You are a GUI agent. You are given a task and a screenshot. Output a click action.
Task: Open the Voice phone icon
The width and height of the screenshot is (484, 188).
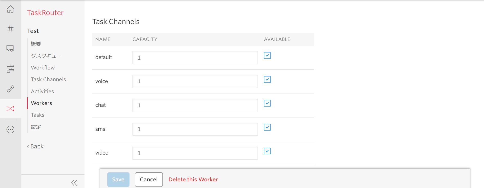pos(11,89)
